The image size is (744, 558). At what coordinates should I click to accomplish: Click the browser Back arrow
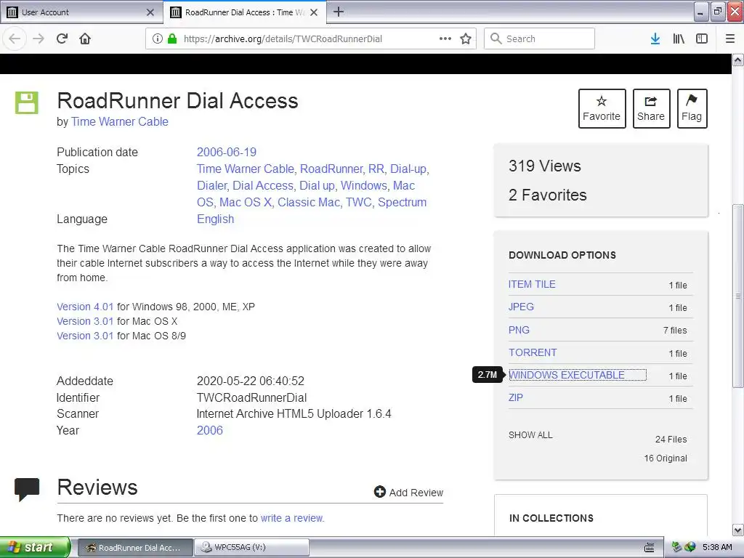15,39
